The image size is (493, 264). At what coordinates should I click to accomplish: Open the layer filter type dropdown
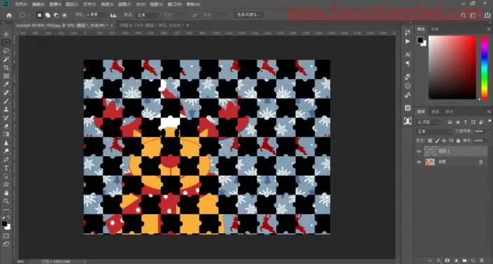429,123
